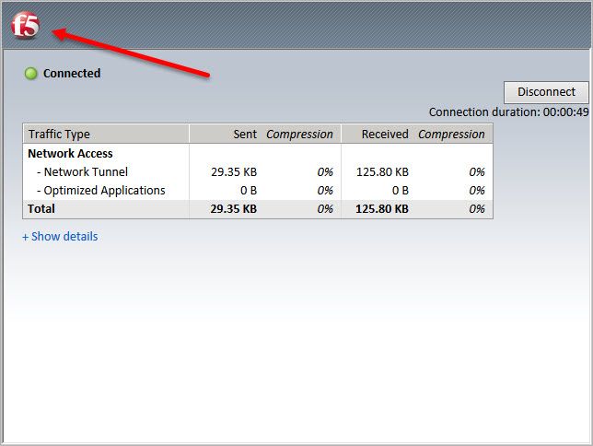Screen dimensions: 593x446
Task: Select the Optimized Applications row
Action: [x=258, y=191]
